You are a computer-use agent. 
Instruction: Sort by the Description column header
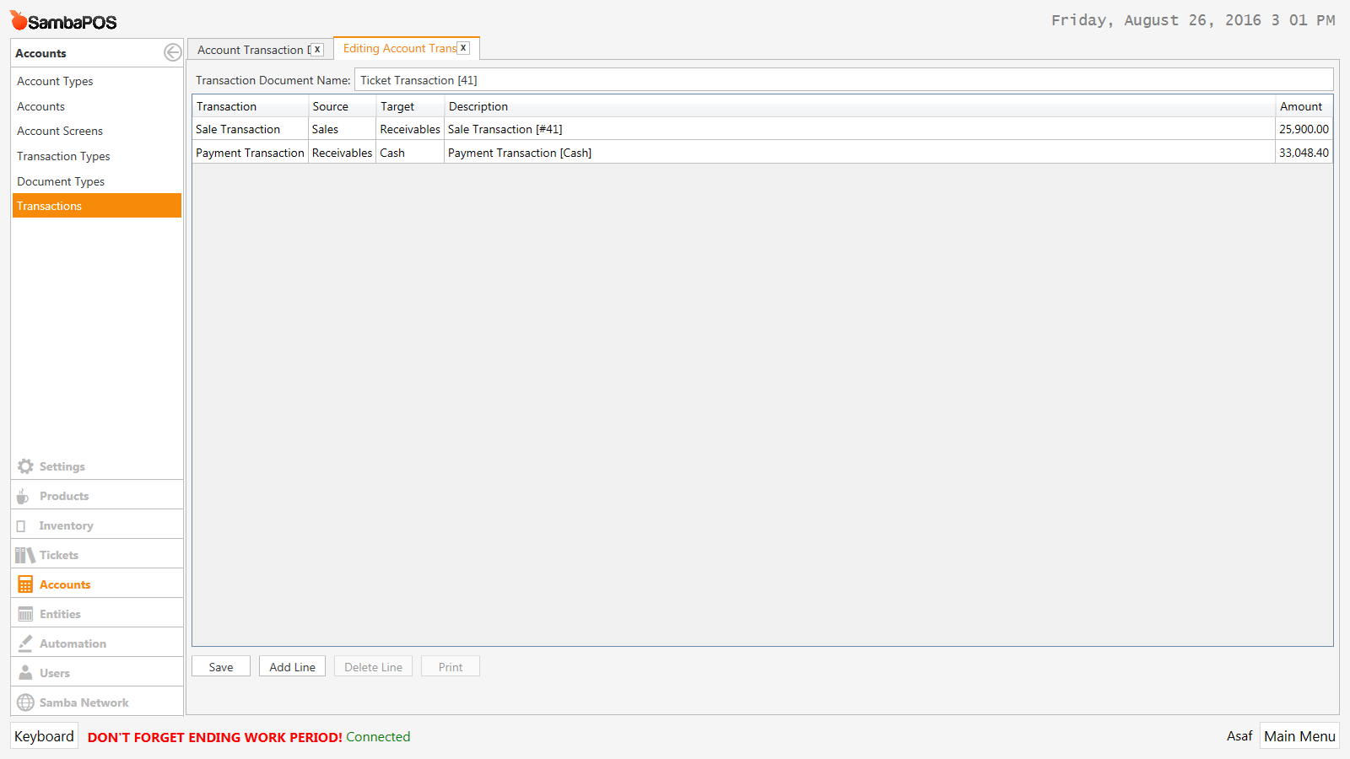(x=860, y=106)
